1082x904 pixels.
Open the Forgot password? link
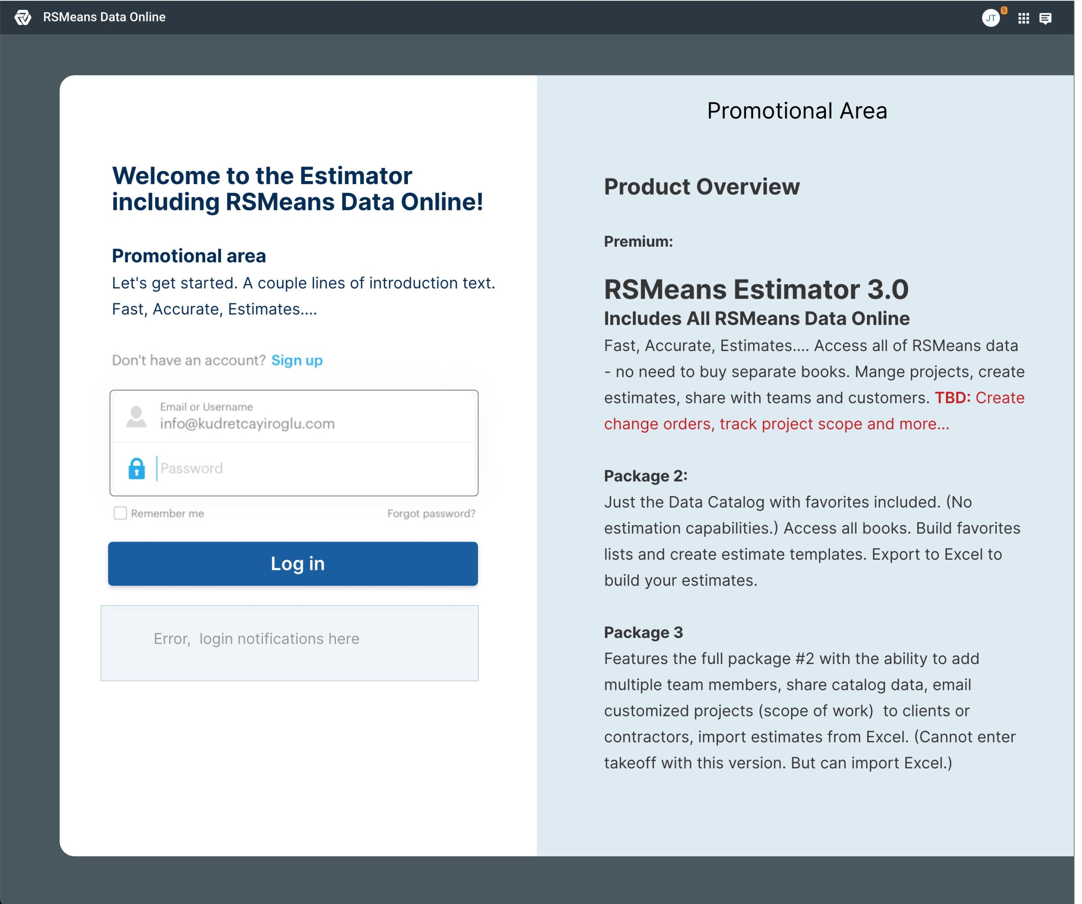click(431, 514)
